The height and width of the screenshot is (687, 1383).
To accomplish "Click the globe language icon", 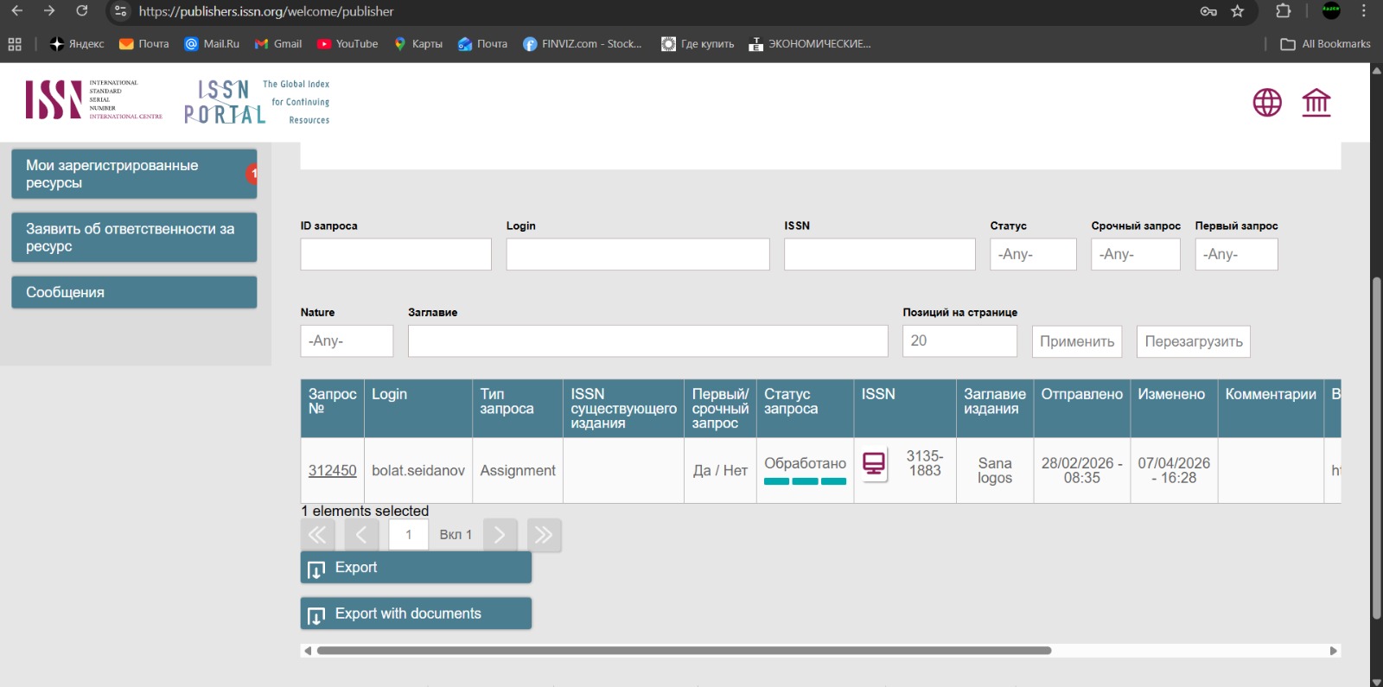I will (1266, 103).
